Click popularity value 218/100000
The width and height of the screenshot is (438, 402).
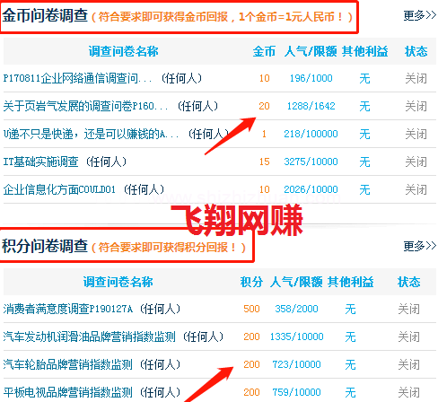tap(311, 134)
